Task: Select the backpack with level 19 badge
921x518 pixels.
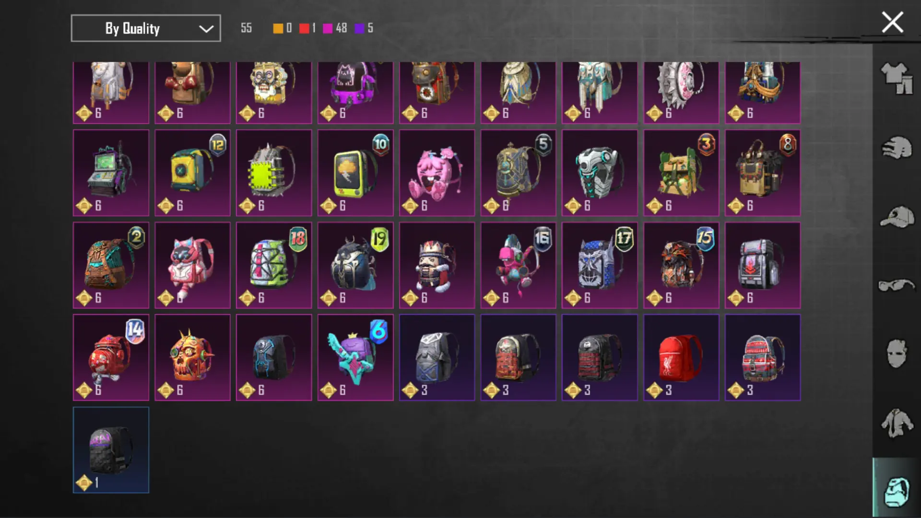Action: pyautogui.click(x=355, y=265)
